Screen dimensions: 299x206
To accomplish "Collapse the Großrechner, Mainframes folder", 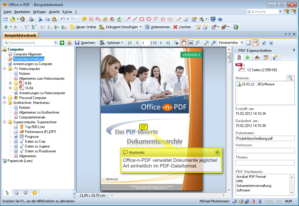I will 4,102.
